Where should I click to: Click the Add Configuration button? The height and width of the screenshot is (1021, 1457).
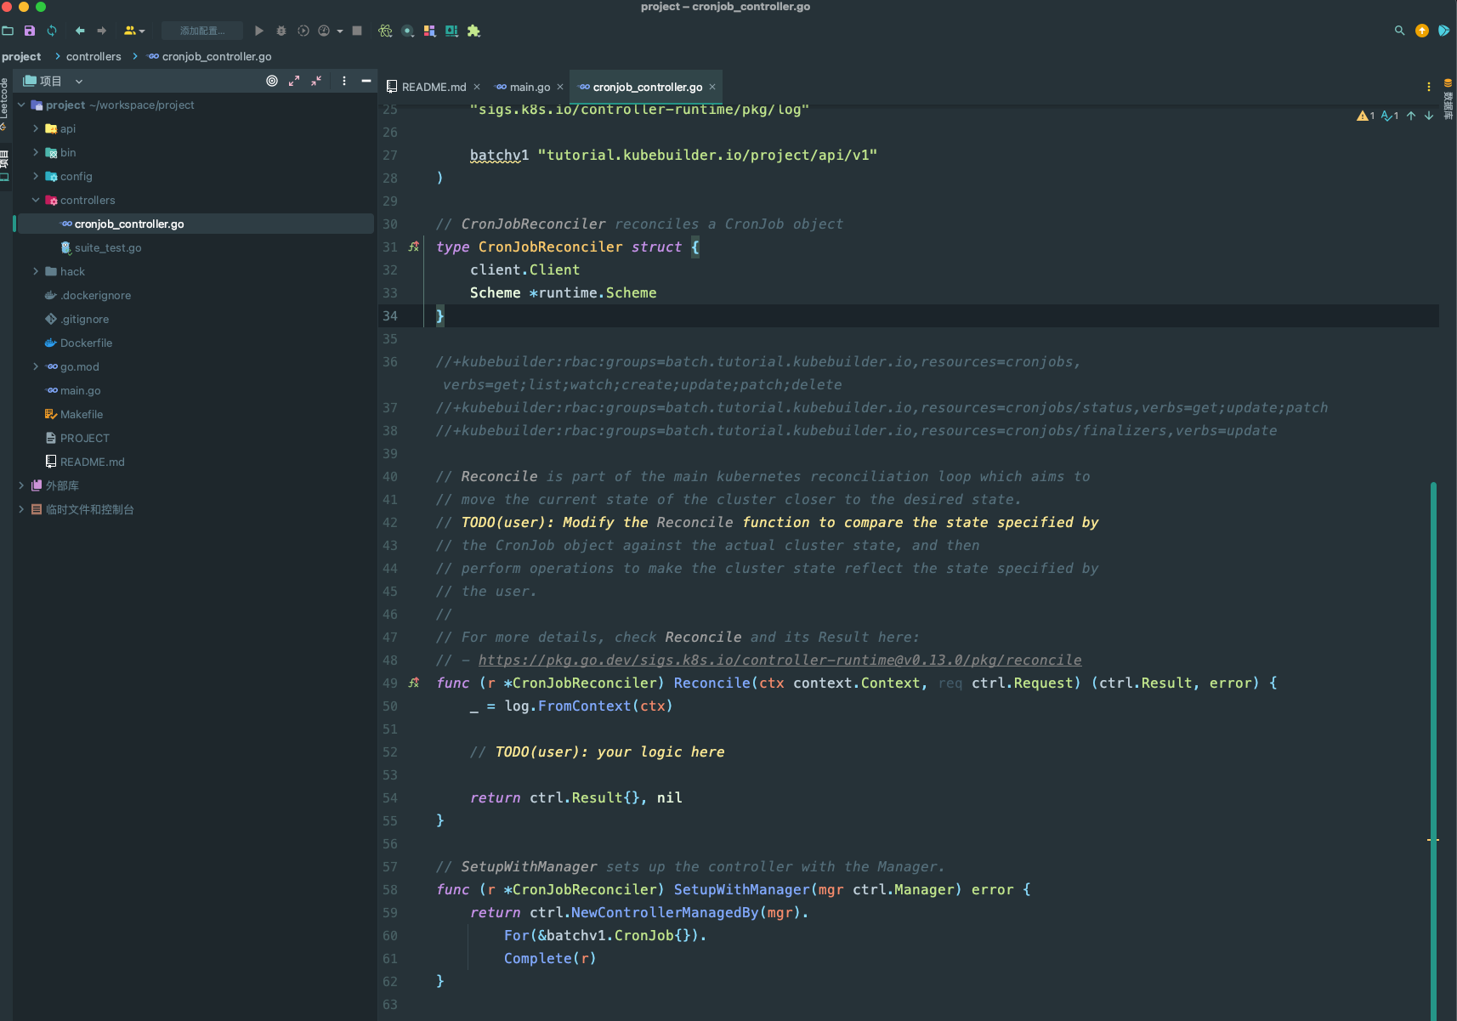click(202, 31)
